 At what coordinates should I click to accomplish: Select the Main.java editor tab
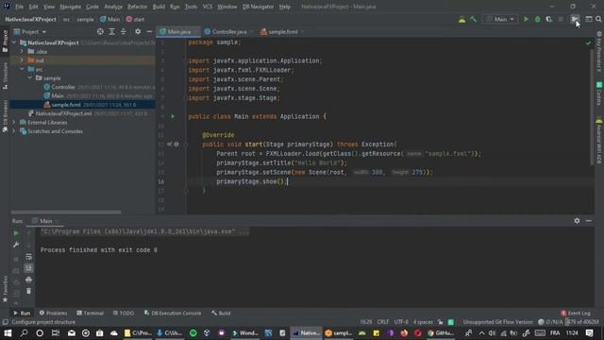tap(178, 31)
